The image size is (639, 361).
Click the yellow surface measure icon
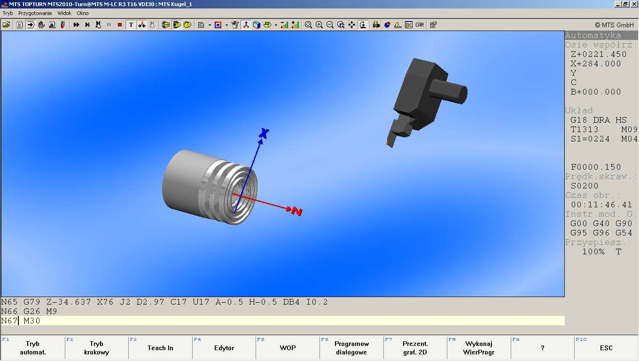pyautogui.click(x=398, y=25)
